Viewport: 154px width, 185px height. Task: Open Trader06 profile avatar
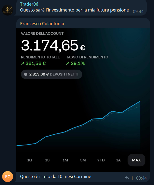tap(8, 10)
